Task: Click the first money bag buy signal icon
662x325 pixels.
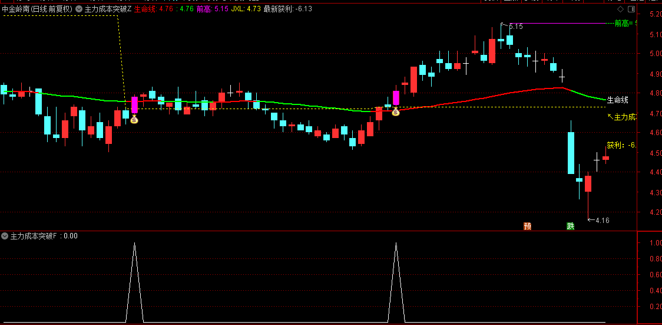Action: tap(134, 120)
